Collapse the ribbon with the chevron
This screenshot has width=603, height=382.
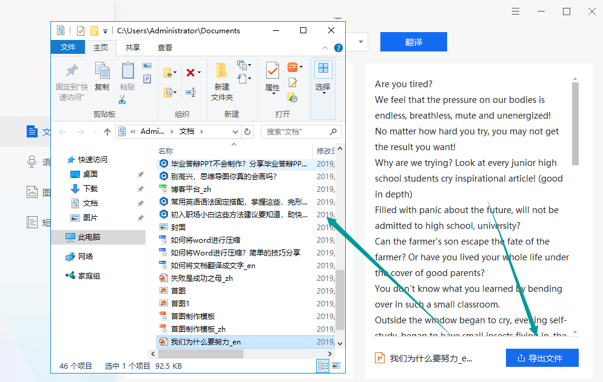click(325, 47)
